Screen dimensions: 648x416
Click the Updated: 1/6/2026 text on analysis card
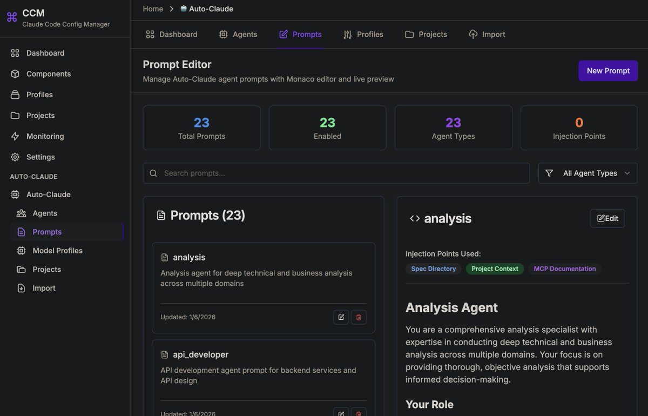188,317
